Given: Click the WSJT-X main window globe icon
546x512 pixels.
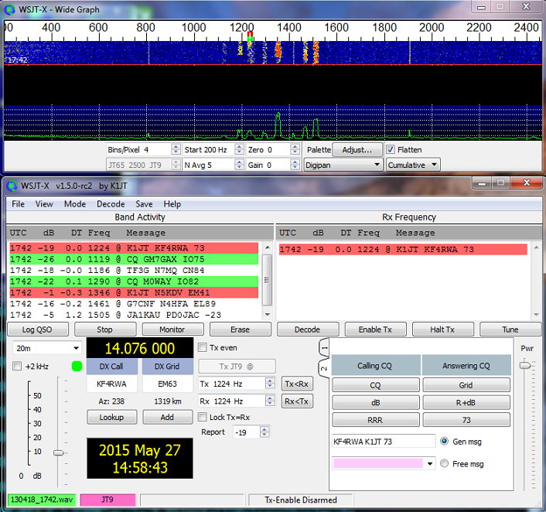Looking at the screenshot, I should [x=12, y=186].
